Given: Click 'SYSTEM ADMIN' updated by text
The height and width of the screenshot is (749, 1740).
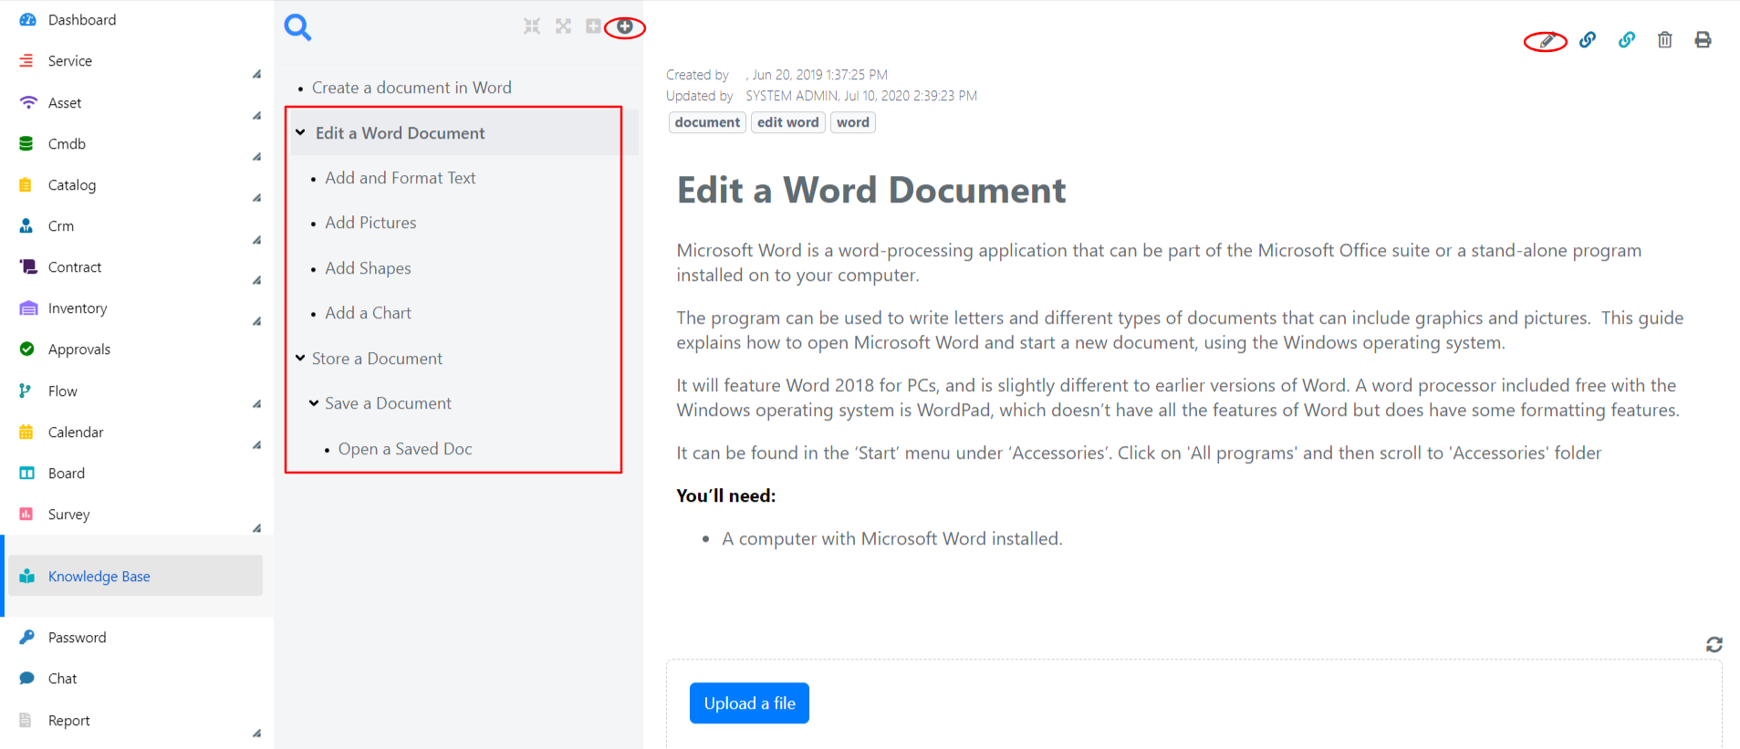Looking at the screenshot, I should pos(791,96).
